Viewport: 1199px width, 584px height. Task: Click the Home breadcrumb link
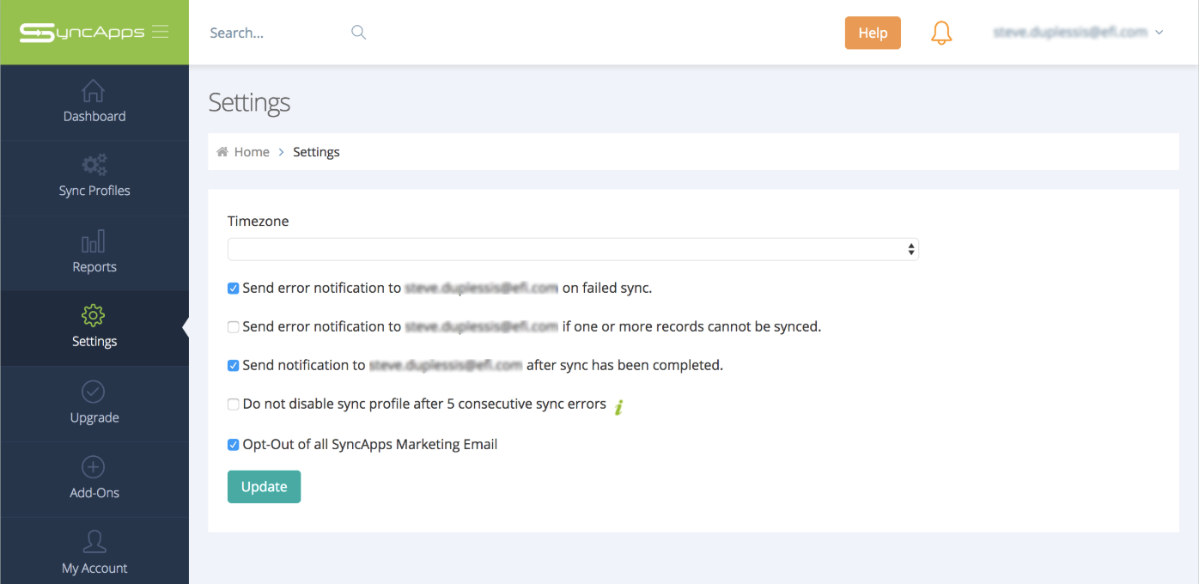pos(252,152)
